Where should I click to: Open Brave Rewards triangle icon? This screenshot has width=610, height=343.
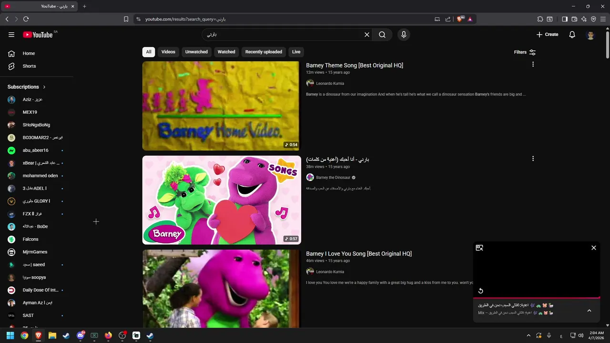[470, 19]
